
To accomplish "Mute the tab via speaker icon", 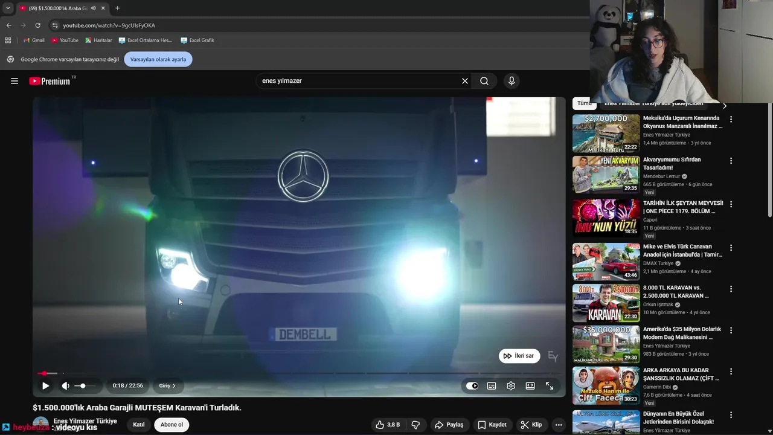I will pyautogui.click(x=93, y=8).
